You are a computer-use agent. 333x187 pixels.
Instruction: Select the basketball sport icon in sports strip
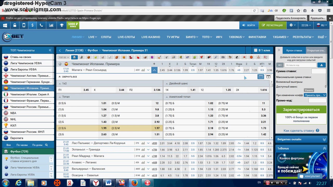click(x=89, y=57)
